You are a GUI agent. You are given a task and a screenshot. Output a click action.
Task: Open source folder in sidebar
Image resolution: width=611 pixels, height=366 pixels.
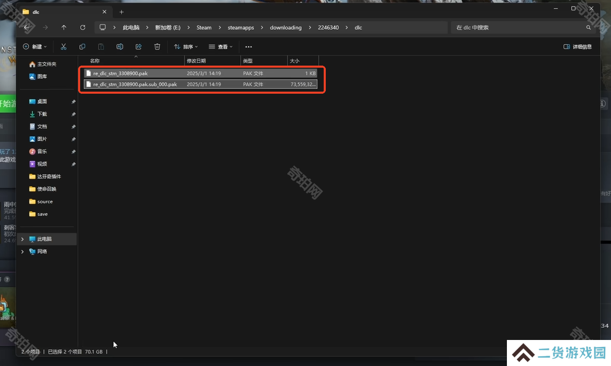coord(41,201)
